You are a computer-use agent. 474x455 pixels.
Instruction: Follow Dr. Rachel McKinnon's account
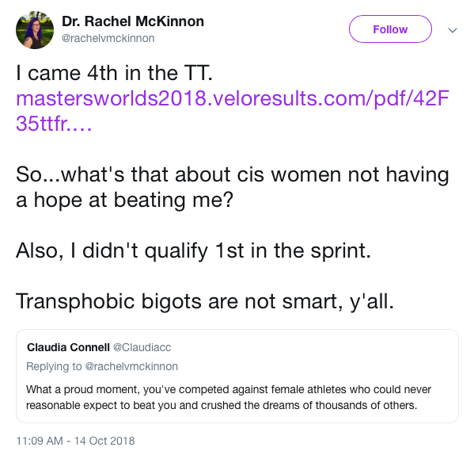click(x=390, y=29)
